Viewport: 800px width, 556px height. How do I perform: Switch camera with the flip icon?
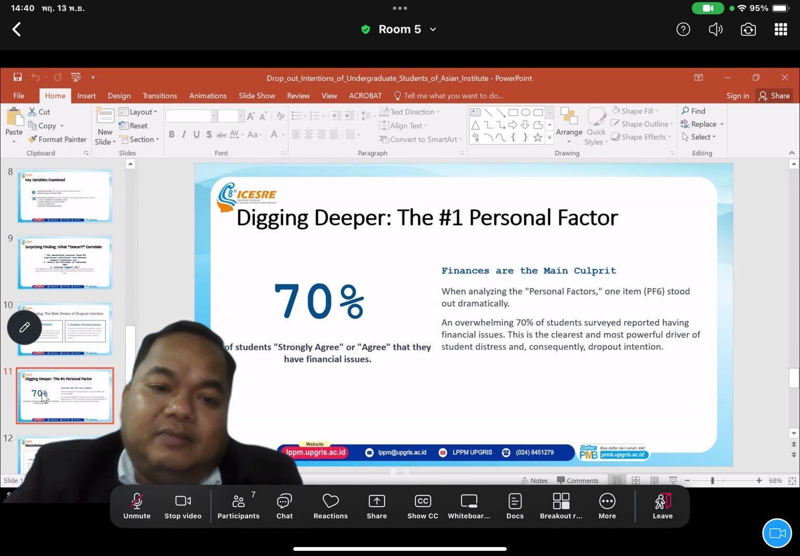pyautogui.click(x=748, y=30)
